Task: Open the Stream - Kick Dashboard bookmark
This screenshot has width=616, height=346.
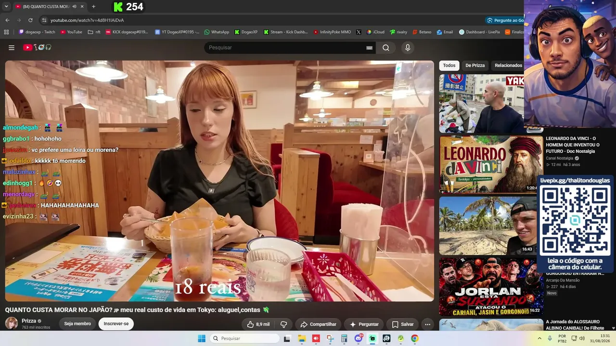Action: click(x=285, y=32)
